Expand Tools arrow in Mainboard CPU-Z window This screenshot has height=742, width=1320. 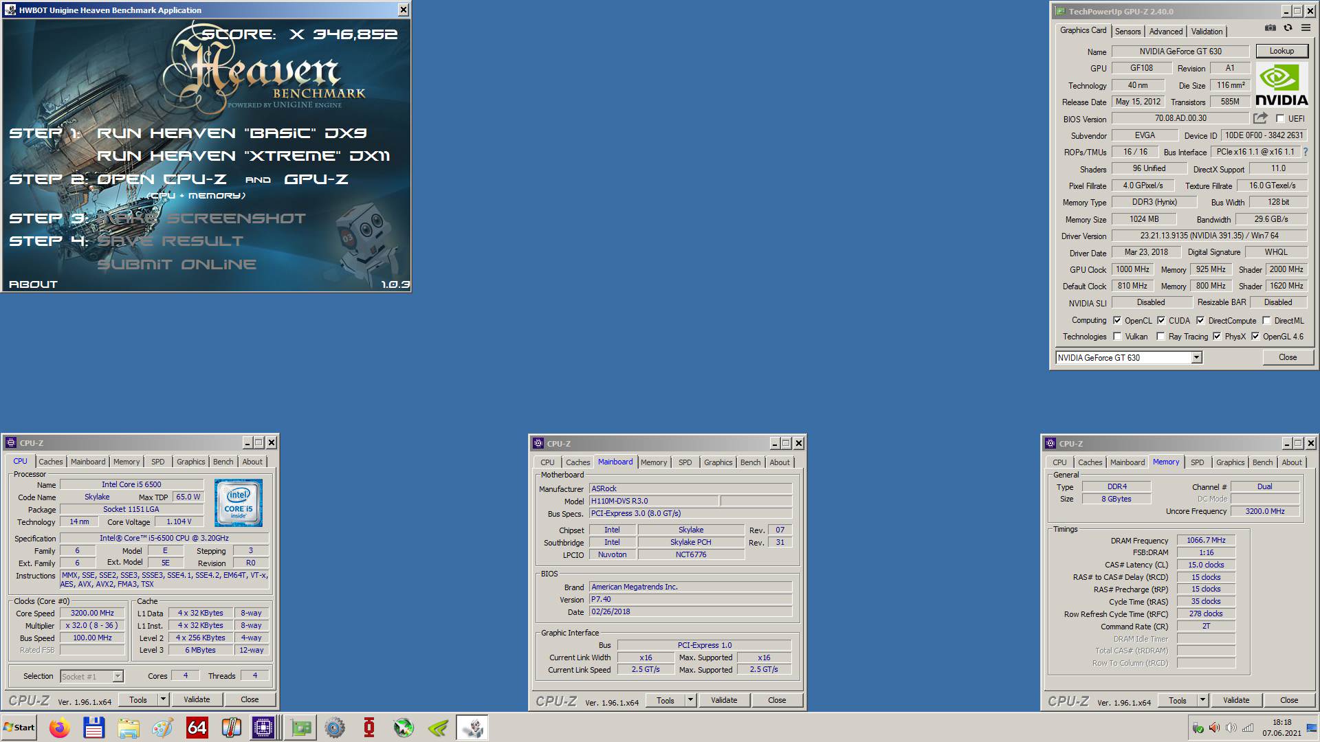coord(691,700)
